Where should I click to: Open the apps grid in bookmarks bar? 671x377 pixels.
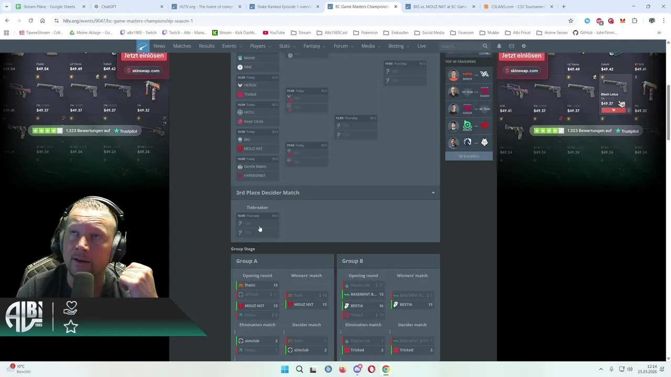pos(6,32)
